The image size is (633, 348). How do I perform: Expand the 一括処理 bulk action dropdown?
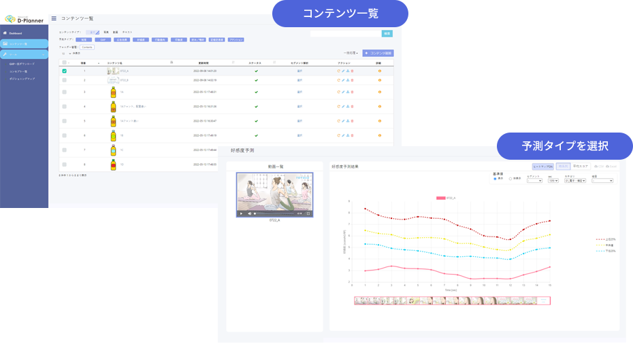(x=351, y=53)
